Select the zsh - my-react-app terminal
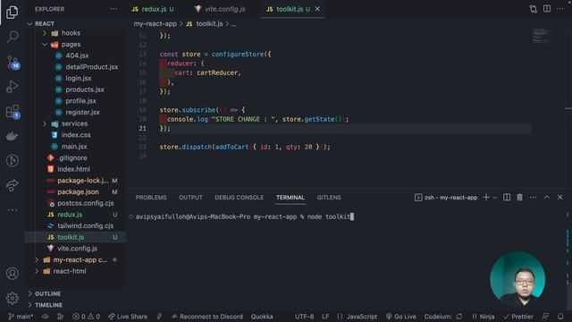 446,198
